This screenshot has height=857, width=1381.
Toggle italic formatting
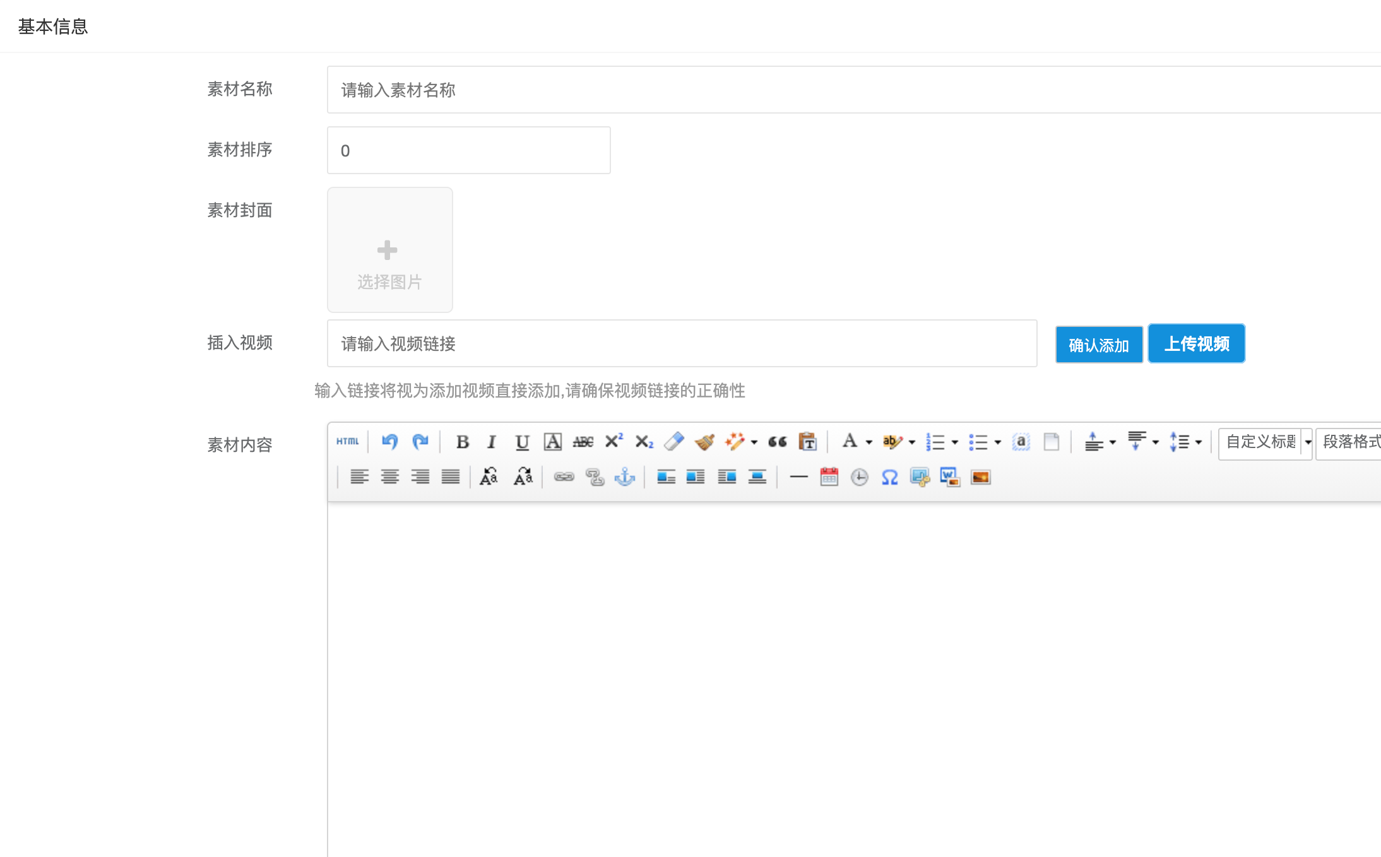(x=492, y=442)
